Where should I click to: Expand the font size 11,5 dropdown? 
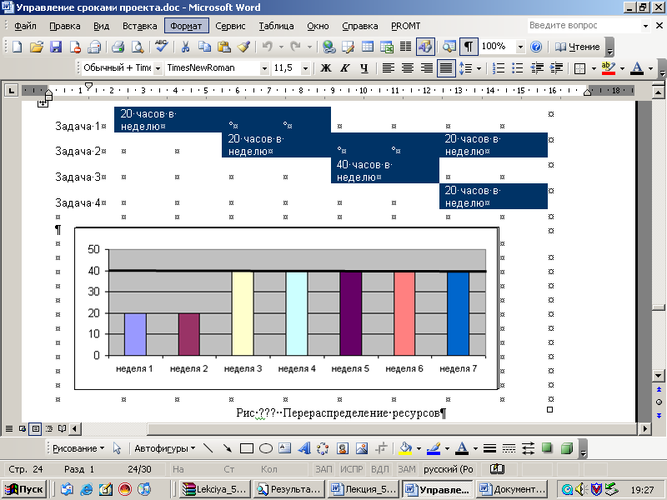(x=305, y=68)
